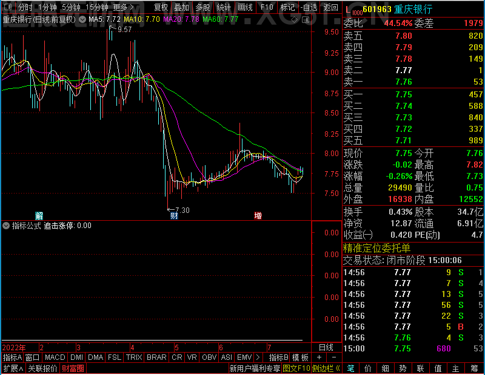Viewport: 485px width, 375px height.
Task: Toggle the side panel icon beside diamond
Action: [306, 20]
